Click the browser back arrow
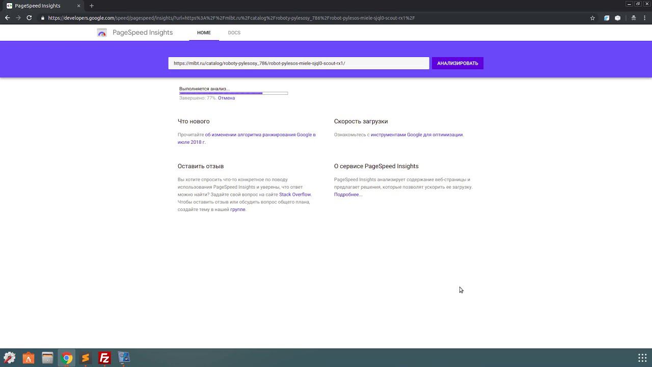 (7, 18)
